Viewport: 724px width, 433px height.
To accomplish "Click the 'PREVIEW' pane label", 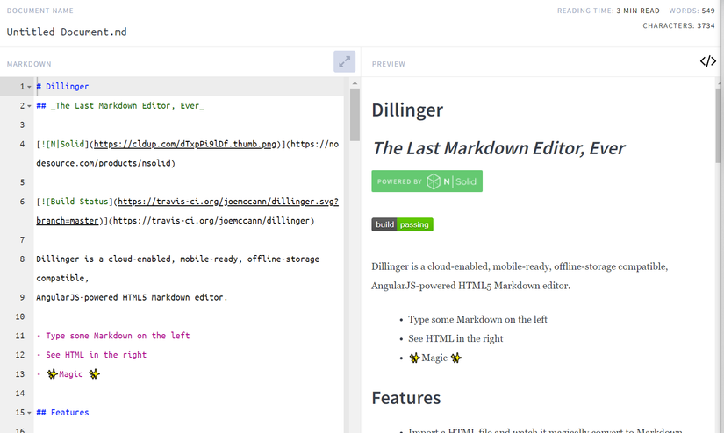I will [x=389, y=64].
